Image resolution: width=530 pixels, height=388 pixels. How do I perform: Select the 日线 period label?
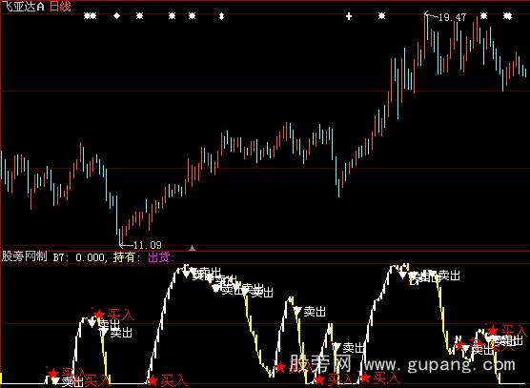[x=60, y=6]
